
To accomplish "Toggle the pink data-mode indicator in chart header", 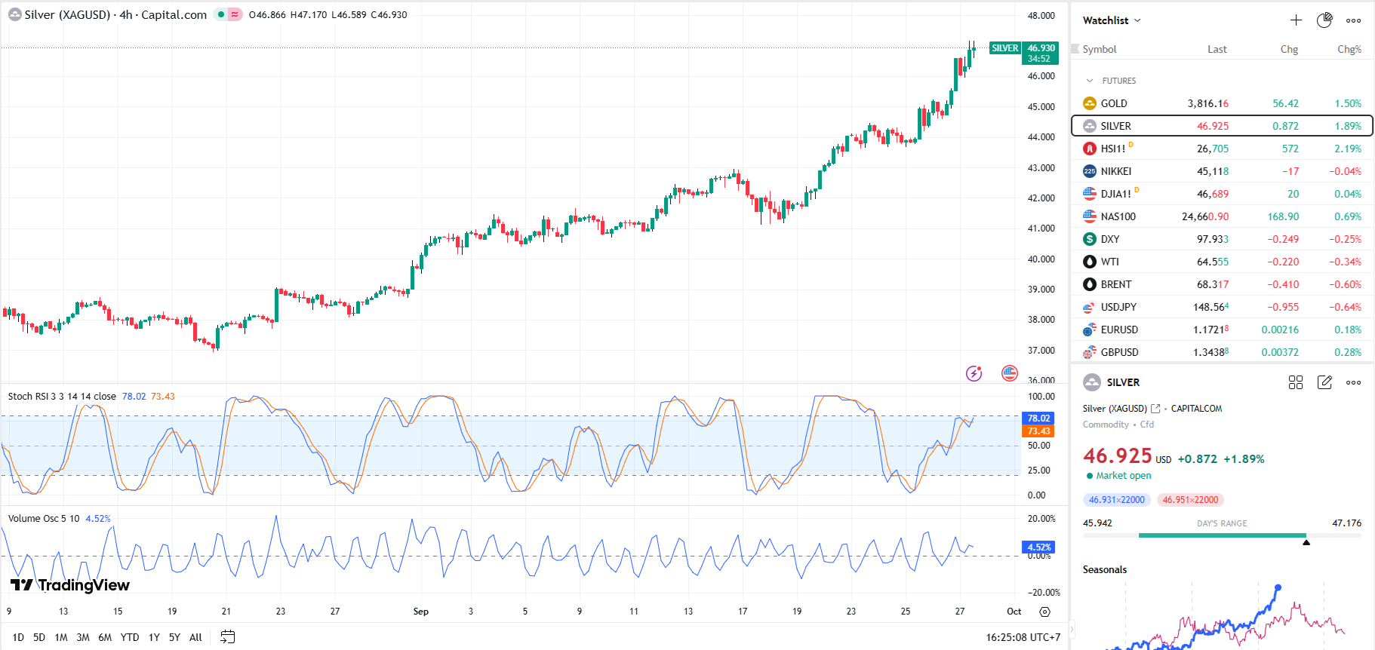I will 235,14.
